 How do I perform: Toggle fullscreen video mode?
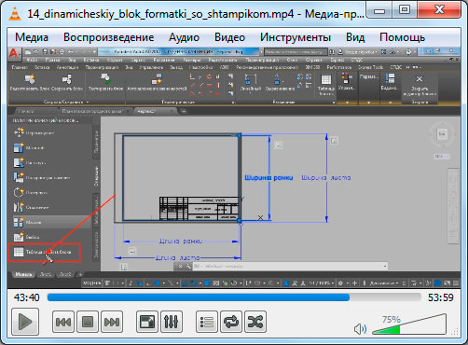tap(147, 322)
